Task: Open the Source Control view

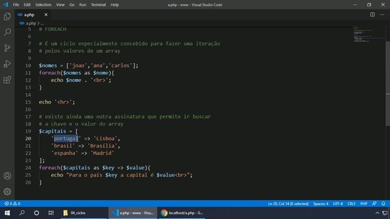Action: tap(7, 48)
